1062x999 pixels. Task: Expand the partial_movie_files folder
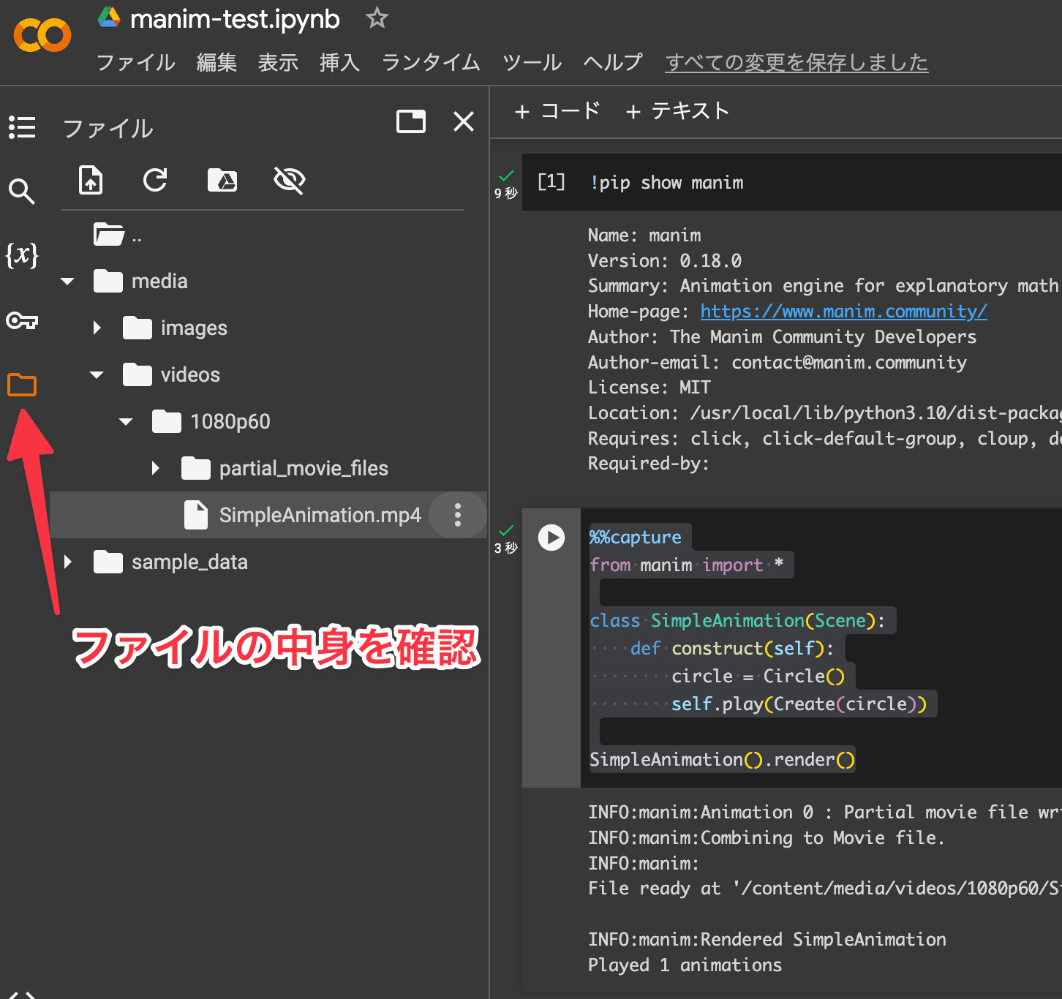coord(155,469)
